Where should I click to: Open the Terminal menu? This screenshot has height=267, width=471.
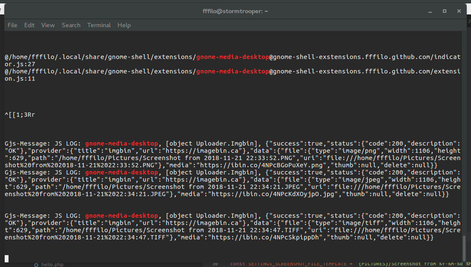pyautogui.click(x=99, y=25)
